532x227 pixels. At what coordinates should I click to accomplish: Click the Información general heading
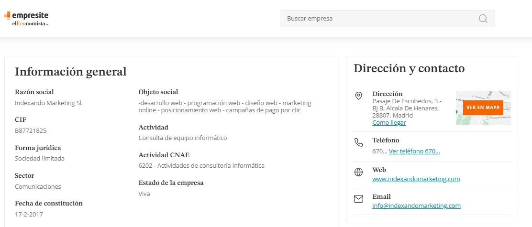71,72
